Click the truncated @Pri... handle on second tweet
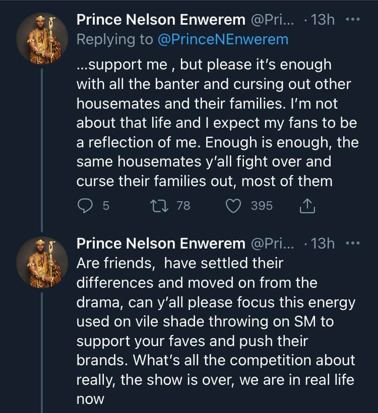The width and height of the screenshot is (378, 413). 275,243
